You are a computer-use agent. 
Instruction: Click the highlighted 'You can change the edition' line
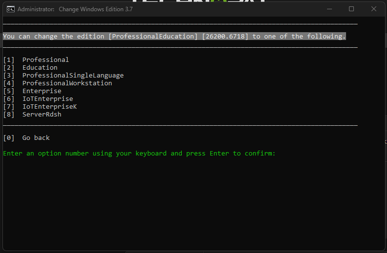[x=174, y=36]
